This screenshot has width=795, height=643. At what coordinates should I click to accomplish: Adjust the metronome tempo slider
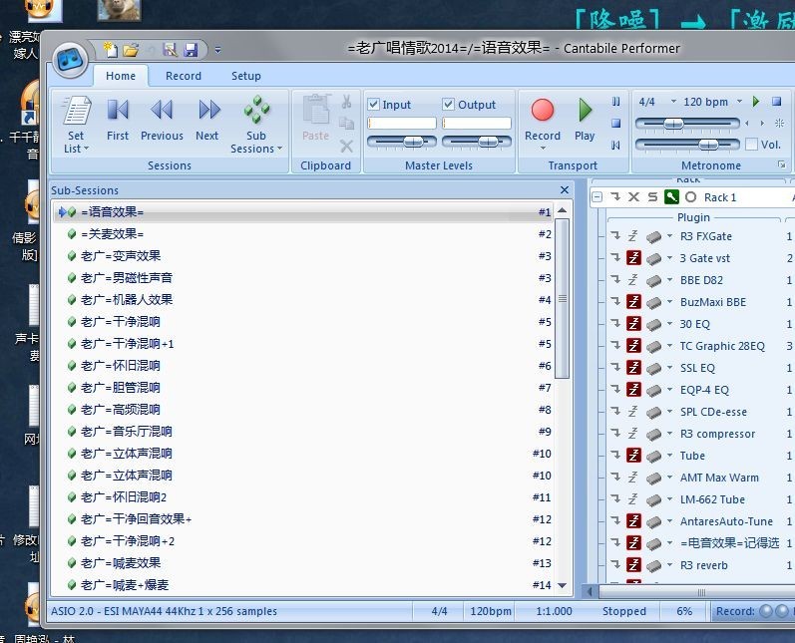[x=687, y=124]
